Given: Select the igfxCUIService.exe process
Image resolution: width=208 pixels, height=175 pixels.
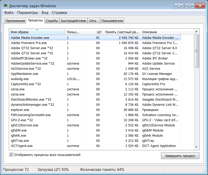Looking at the screenshot, I should 95,125.
